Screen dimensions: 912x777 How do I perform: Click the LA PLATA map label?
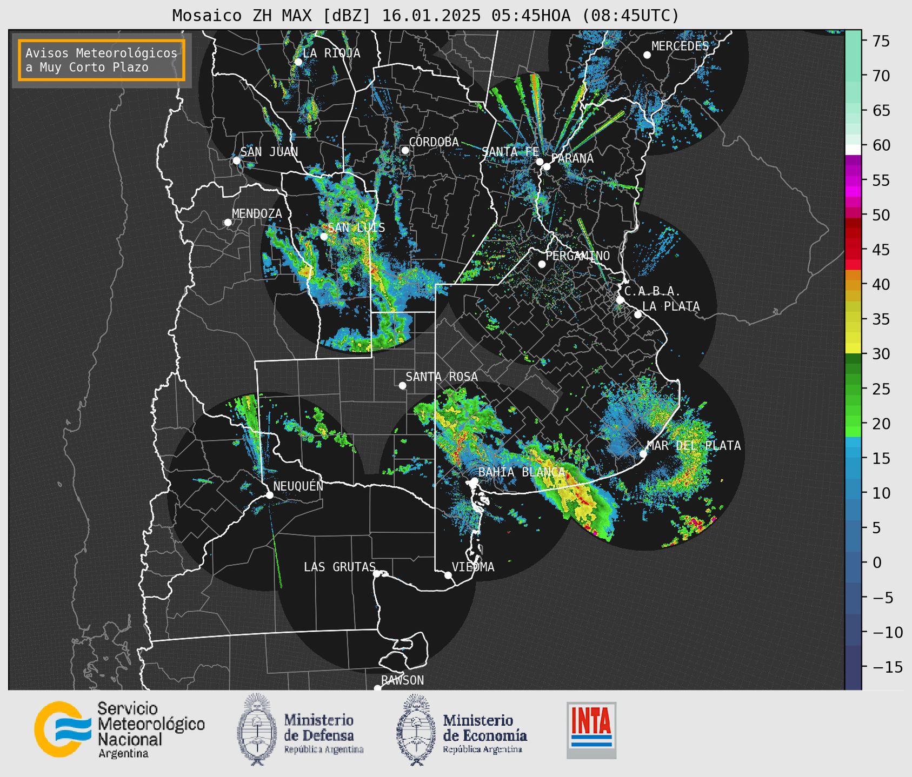pyautogui.click(x=671, y=306)
